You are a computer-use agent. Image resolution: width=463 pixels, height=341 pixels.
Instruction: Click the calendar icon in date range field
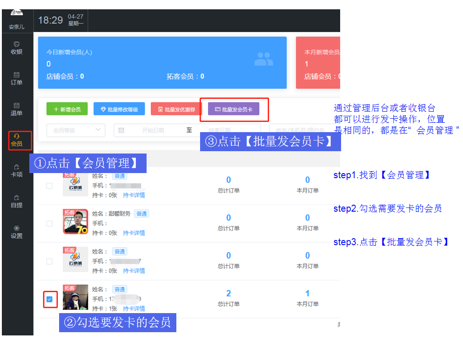click(x=121, y=130)
